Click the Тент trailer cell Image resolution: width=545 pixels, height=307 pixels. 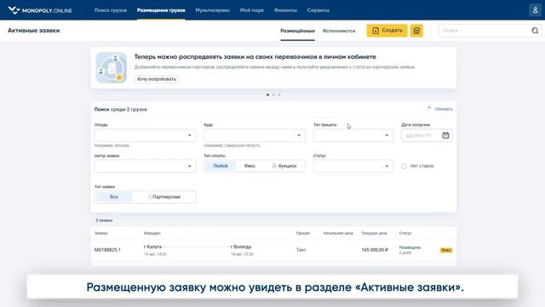tap(301, 250)
